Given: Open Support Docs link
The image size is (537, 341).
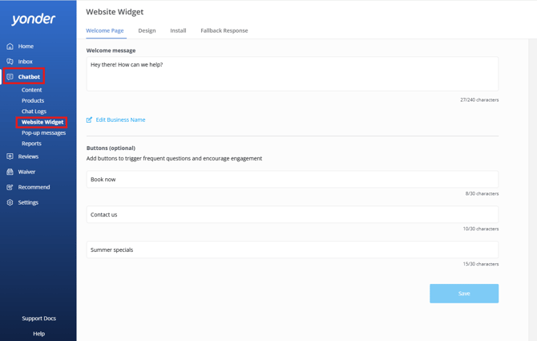Looking at the screenshot, I should pos(39,319).
